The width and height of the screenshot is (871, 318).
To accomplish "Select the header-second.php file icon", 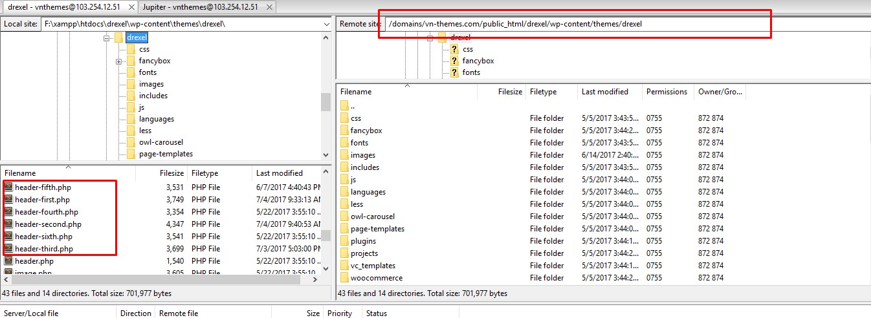I will click(x=8, y=224).
